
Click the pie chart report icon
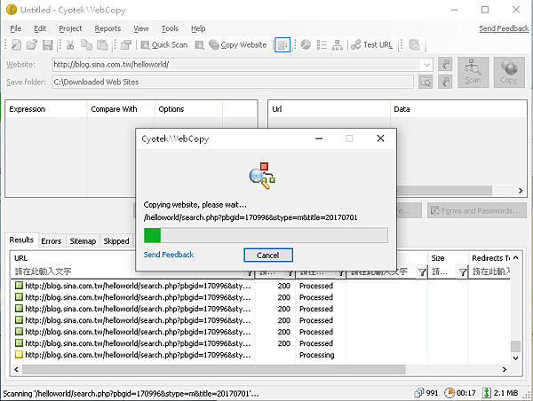click(305, 44)
